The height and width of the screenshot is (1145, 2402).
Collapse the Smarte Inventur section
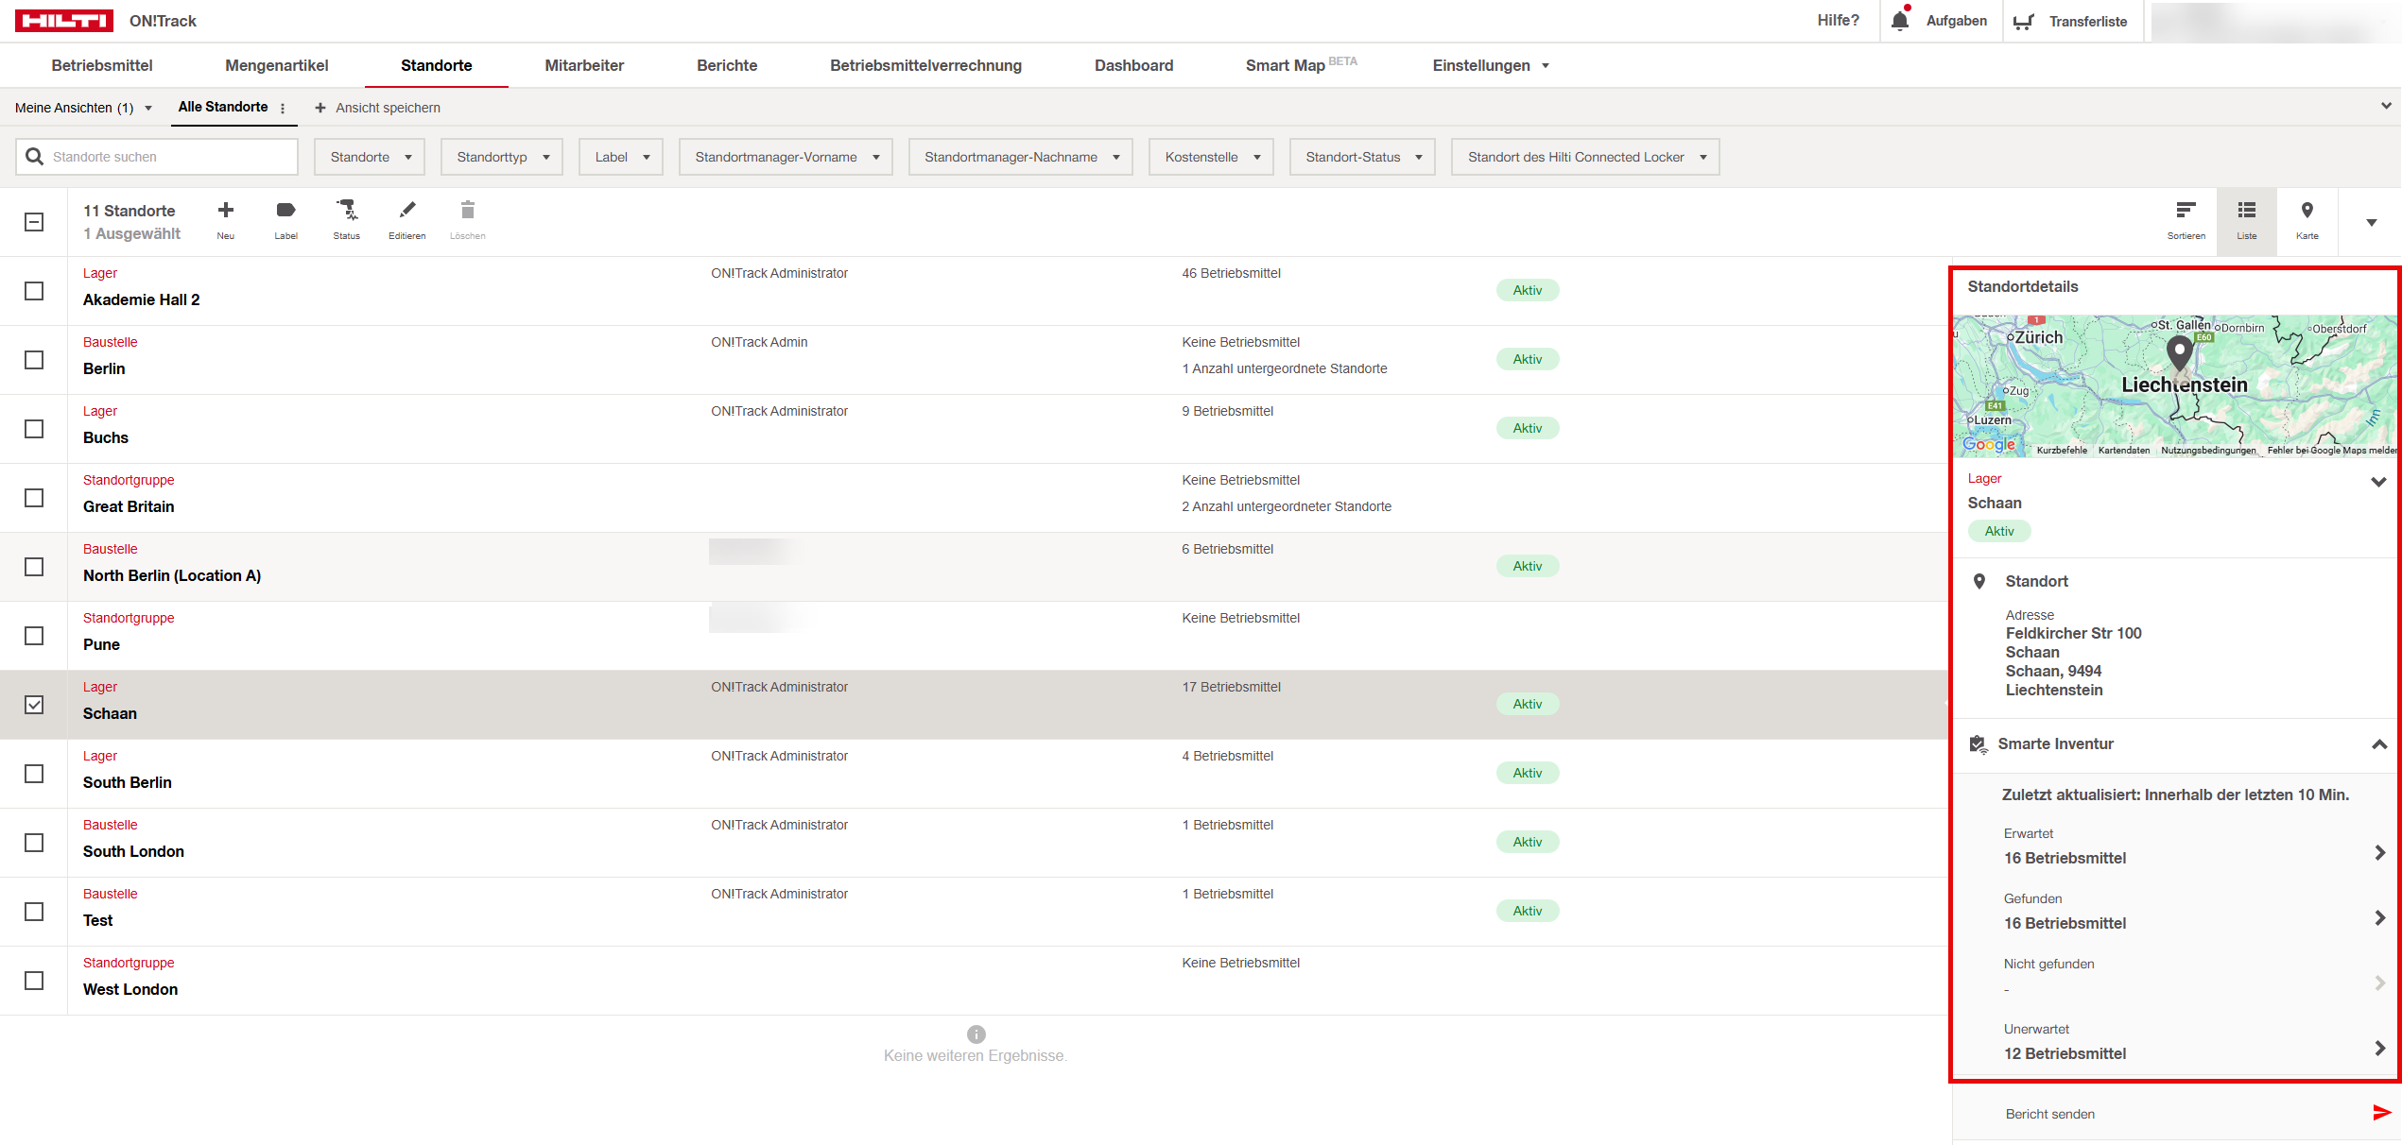(x=2378, y=744)
